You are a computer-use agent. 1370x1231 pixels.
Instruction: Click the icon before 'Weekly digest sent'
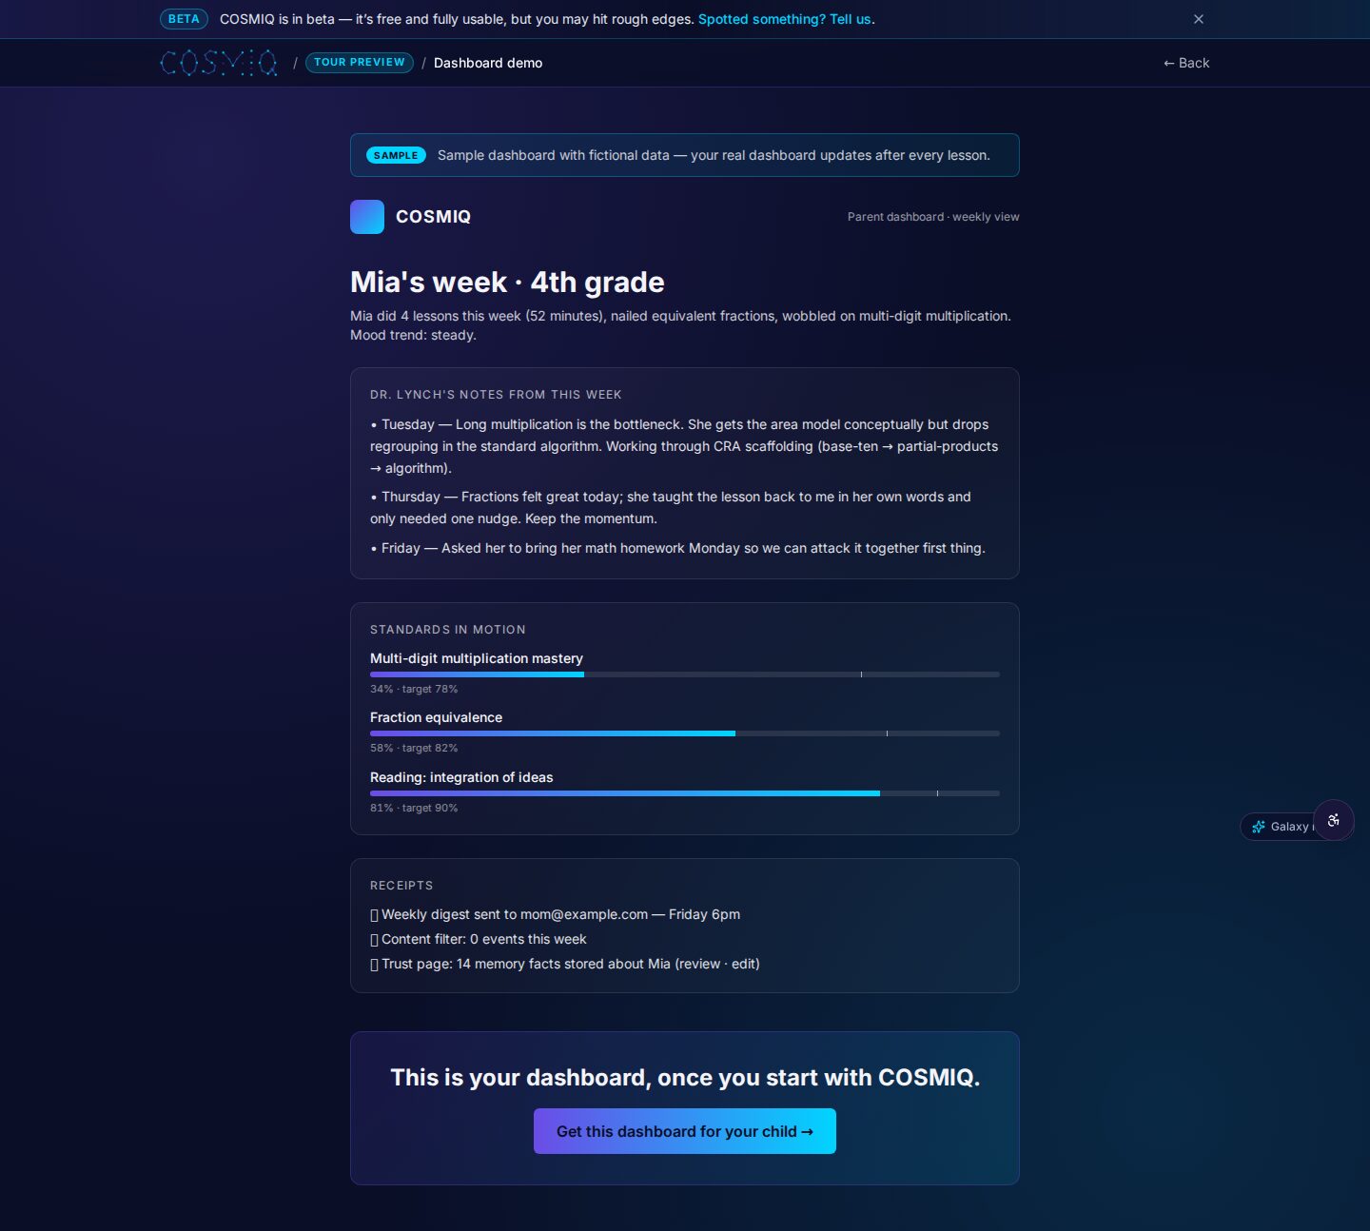pos(375,915)
